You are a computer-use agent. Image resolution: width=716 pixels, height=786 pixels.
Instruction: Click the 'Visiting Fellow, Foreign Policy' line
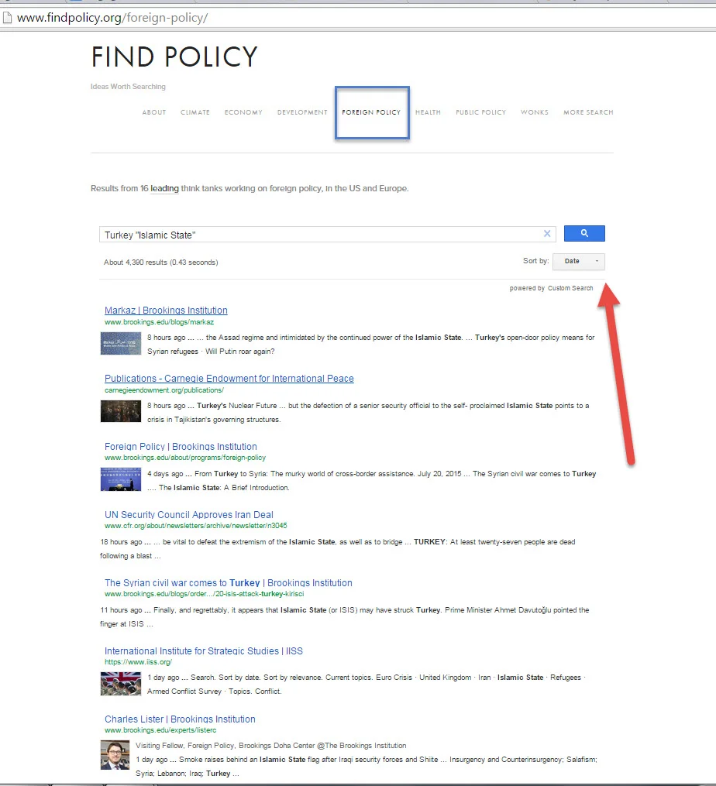(x=271, y=746)
